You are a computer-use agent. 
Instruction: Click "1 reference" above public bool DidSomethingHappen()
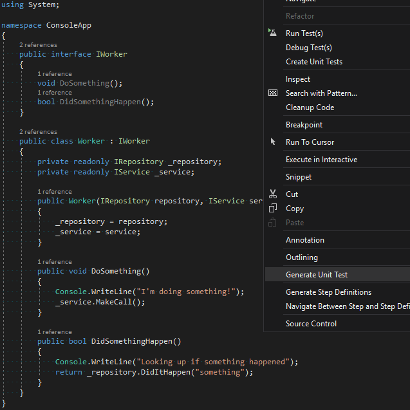click(54, 332)
